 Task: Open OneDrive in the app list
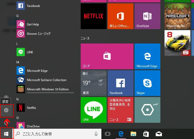click(45, 125)
